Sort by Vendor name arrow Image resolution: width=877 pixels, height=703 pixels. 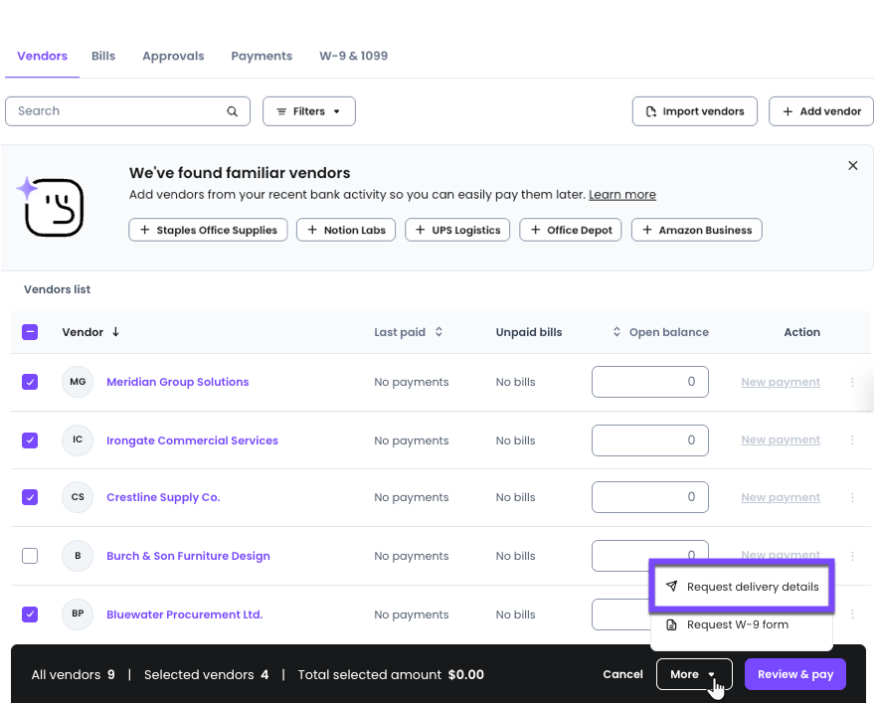(115, 332)
